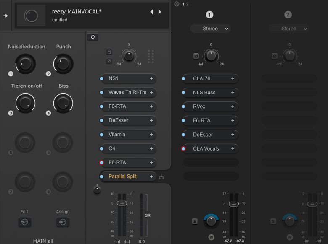Bypass the CLA-76 plugin via blue dot
The width and height of the screenshot is (328, 244).
pyautogui.click(x=183, y=79)
